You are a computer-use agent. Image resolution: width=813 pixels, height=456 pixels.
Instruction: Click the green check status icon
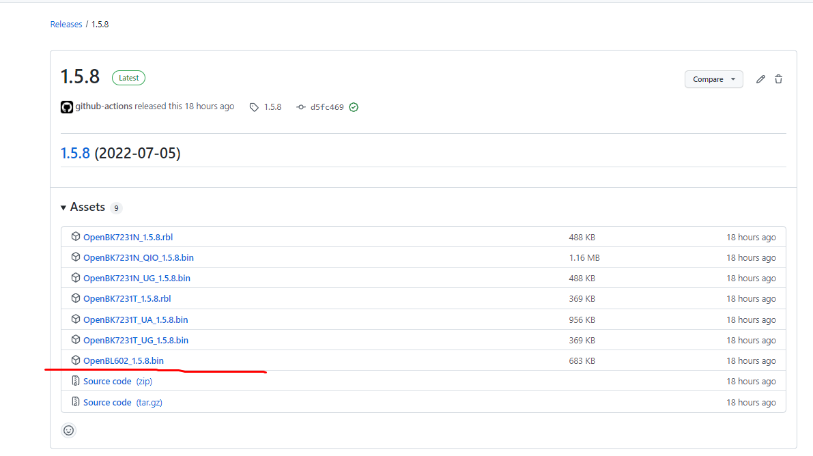click(354, 107)
